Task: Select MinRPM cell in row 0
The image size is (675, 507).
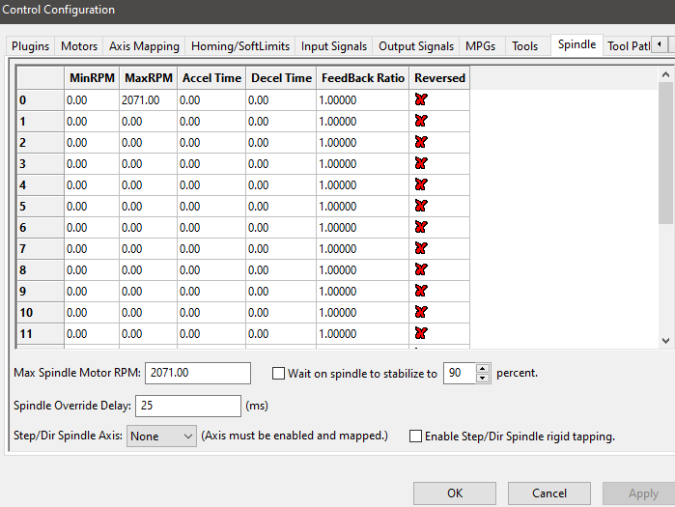Action: pyautogui.click(x=92, y=99)
